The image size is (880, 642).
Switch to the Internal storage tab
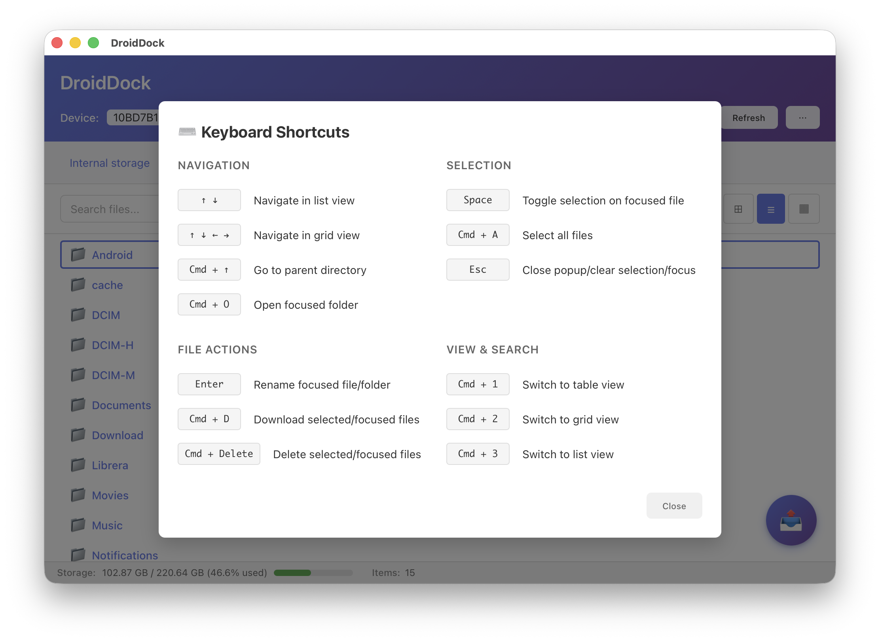pyautogui.click(x=110, y=163)
